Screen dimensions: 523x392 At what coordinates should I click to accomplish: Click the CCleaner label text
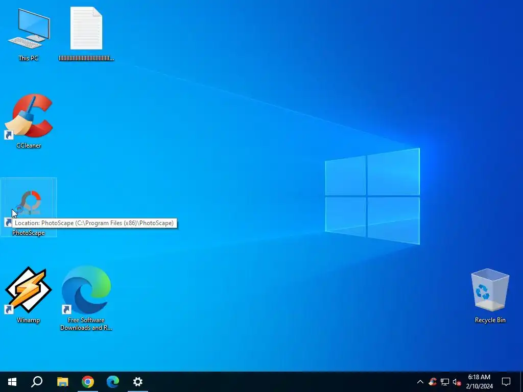29,145
